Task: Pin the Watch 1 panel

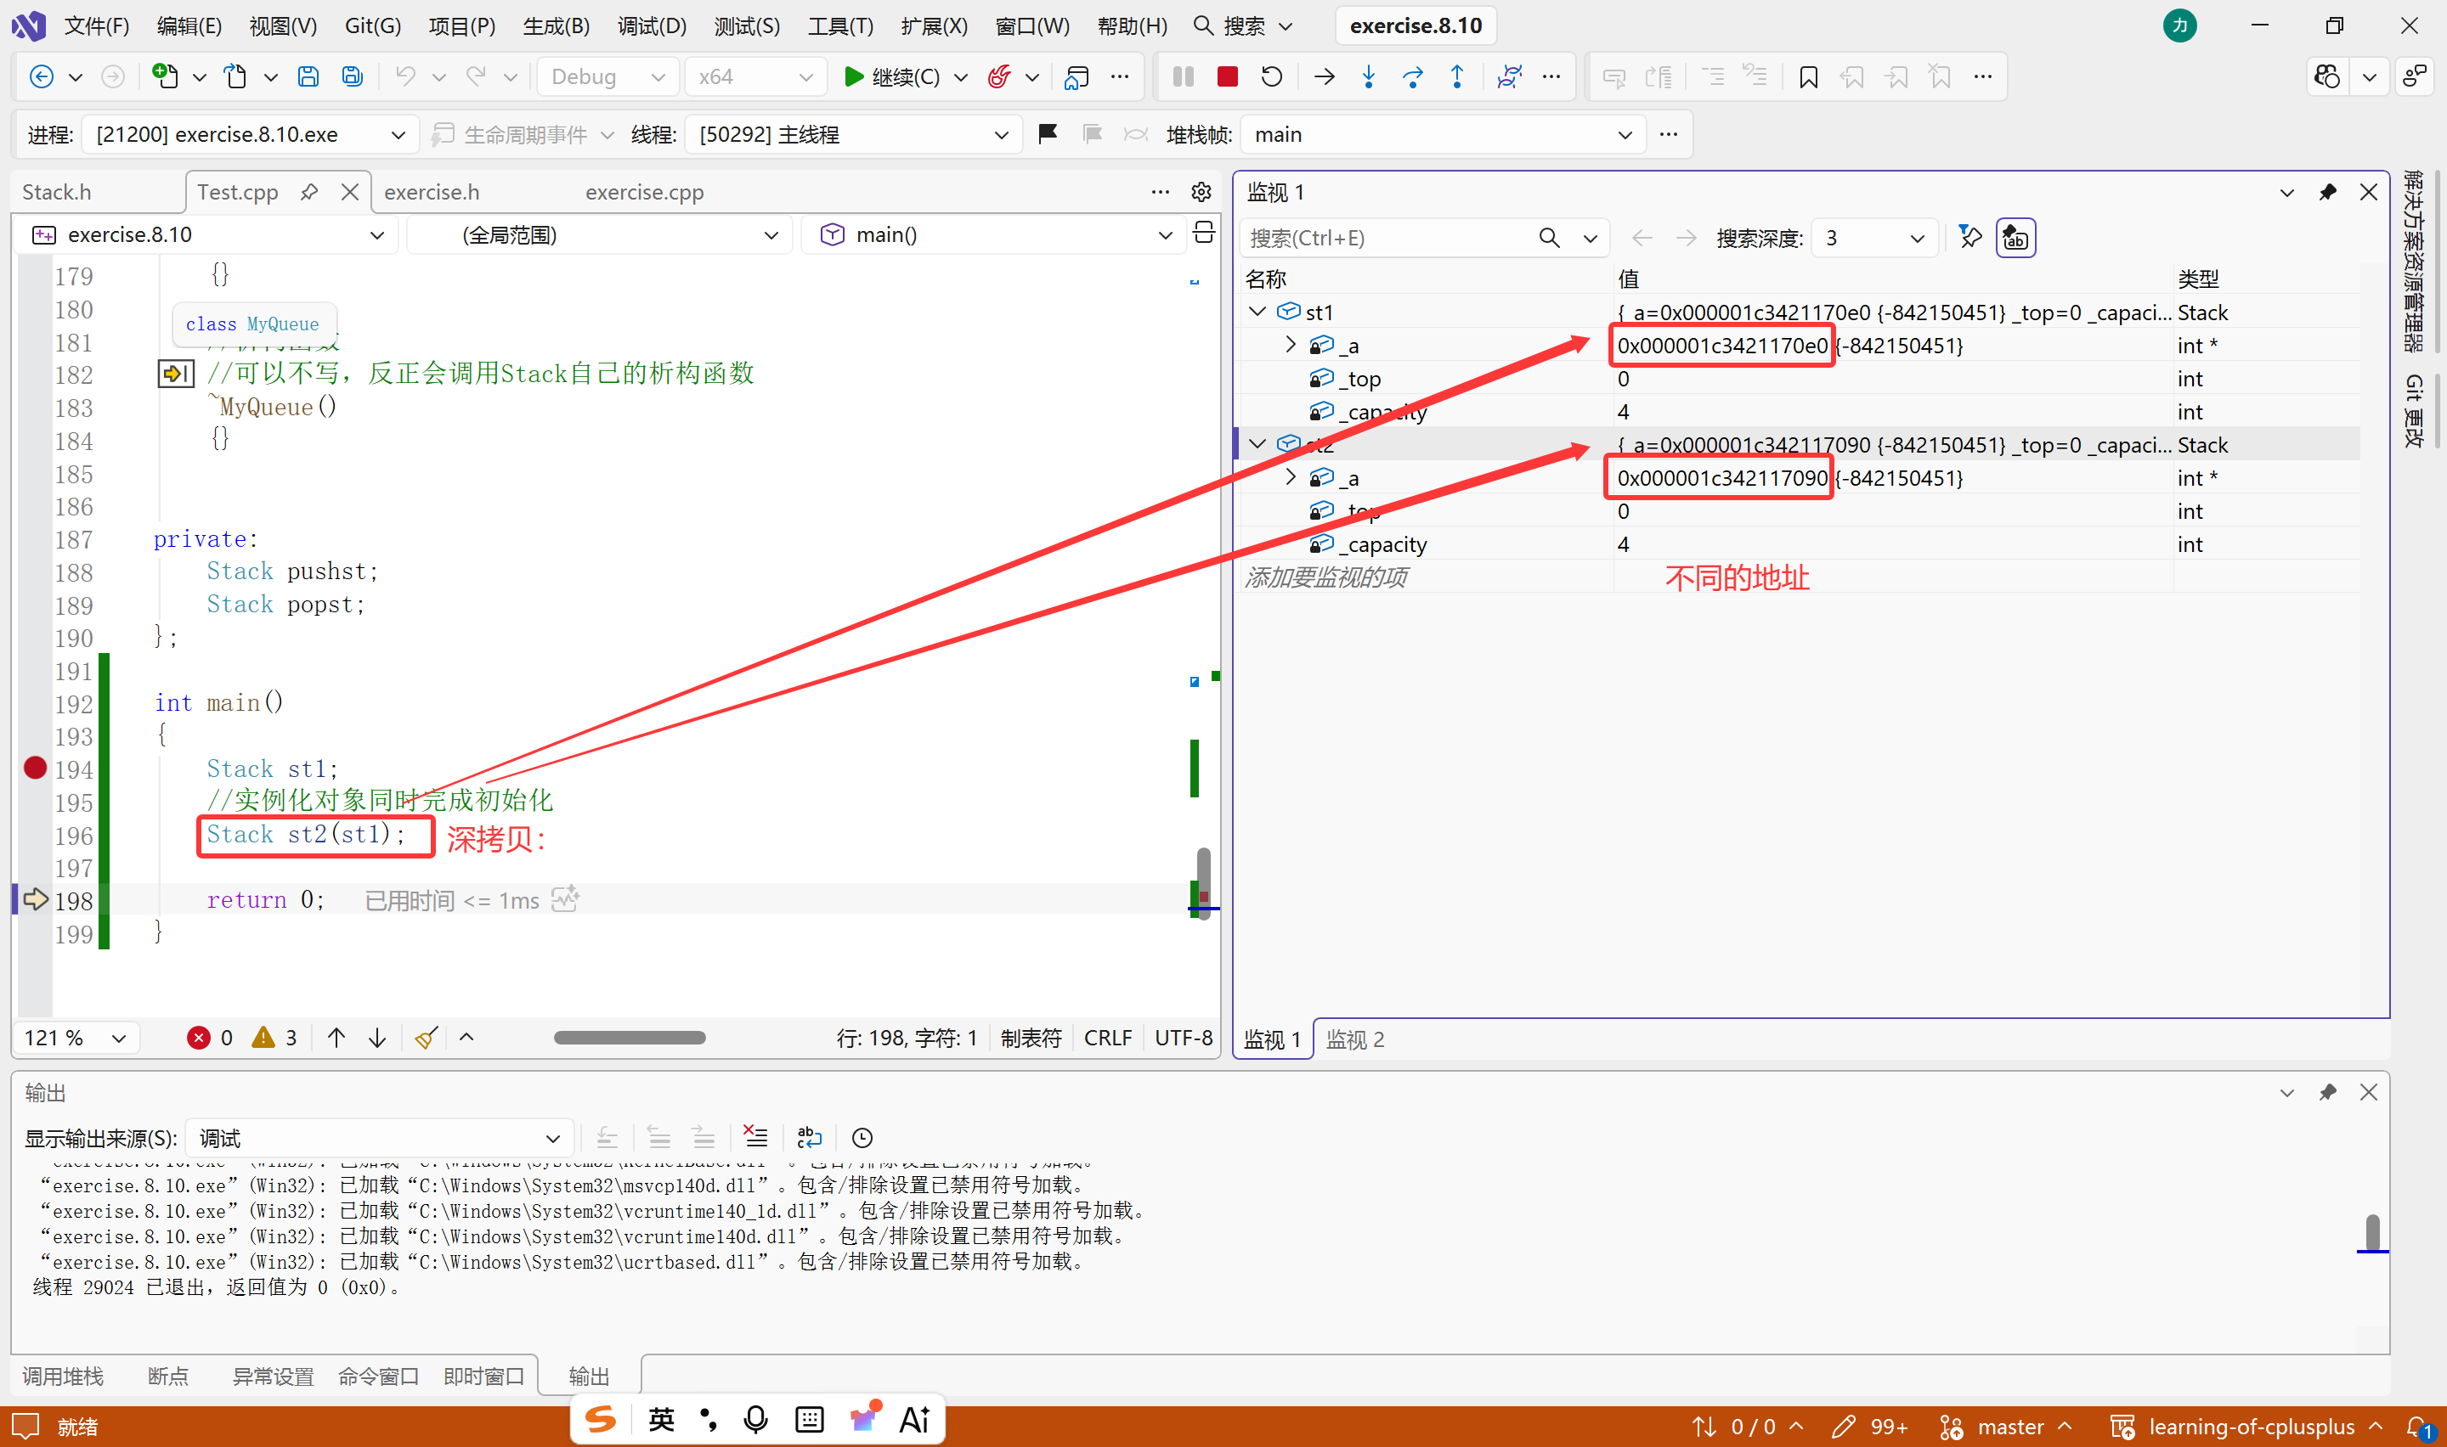Action: [x=2328, y=192]
